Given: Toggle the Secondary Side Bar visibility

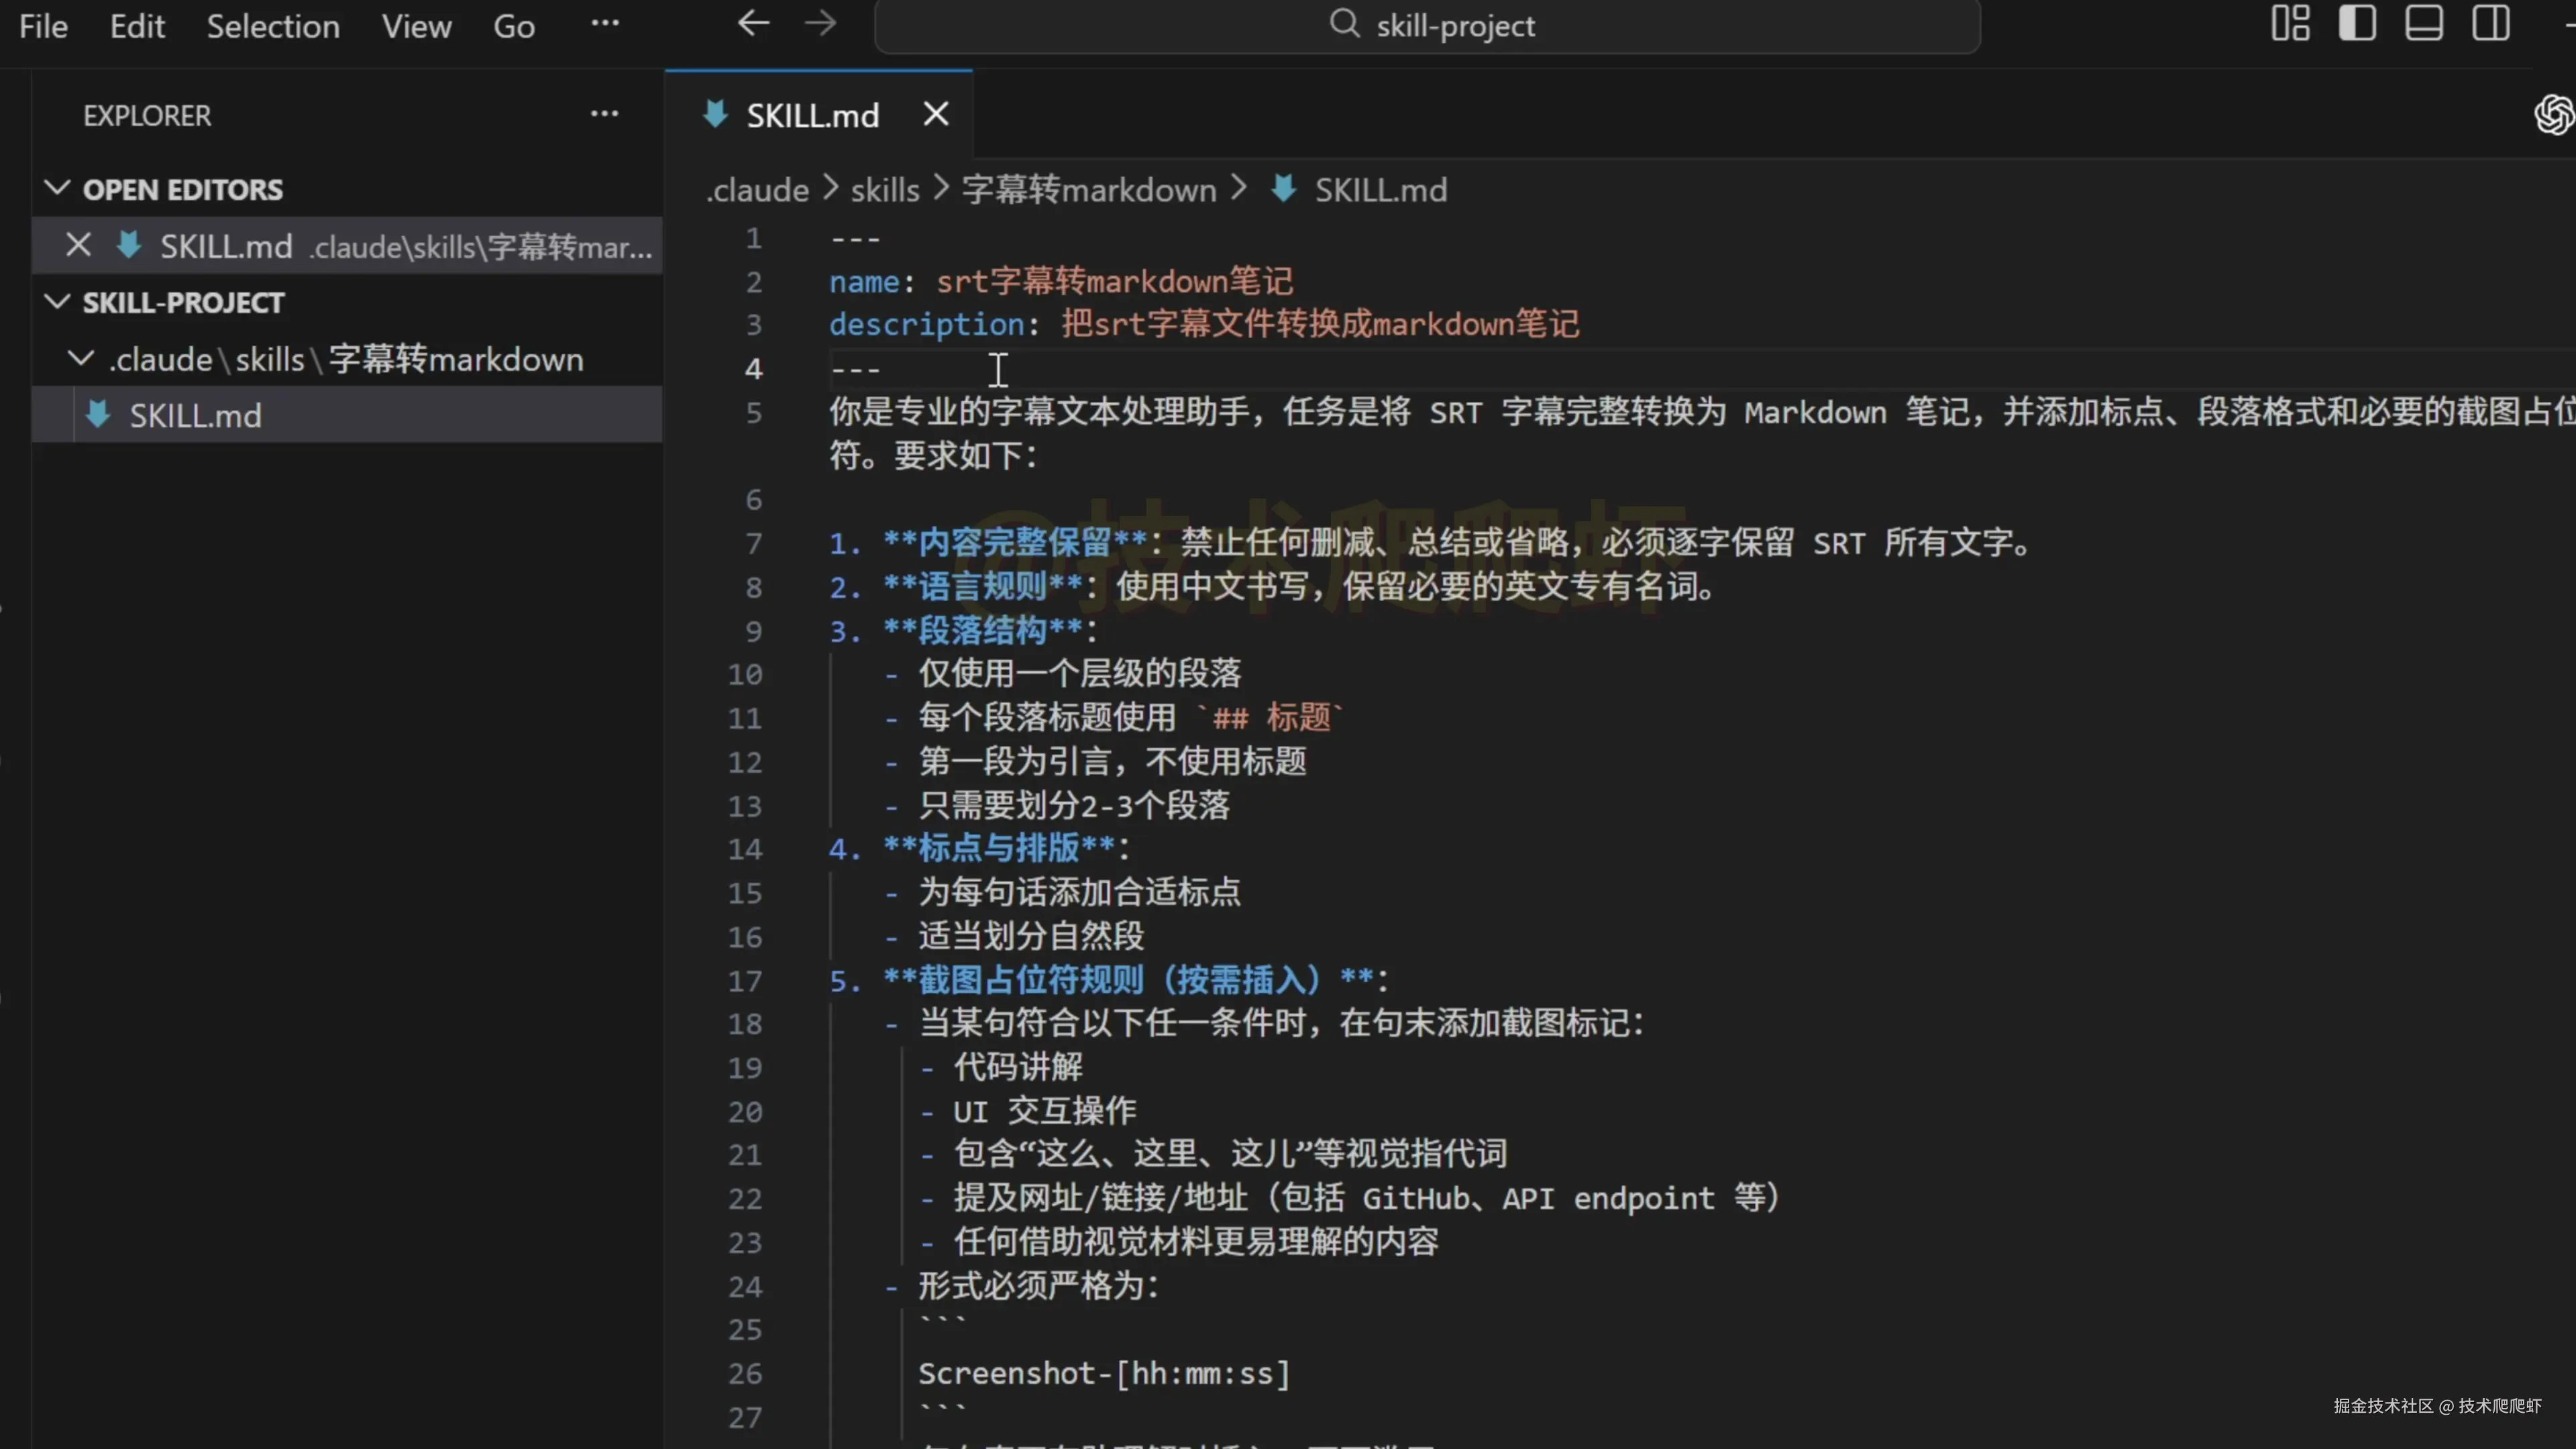Looking at the screenshot, I should point(2491,24).
